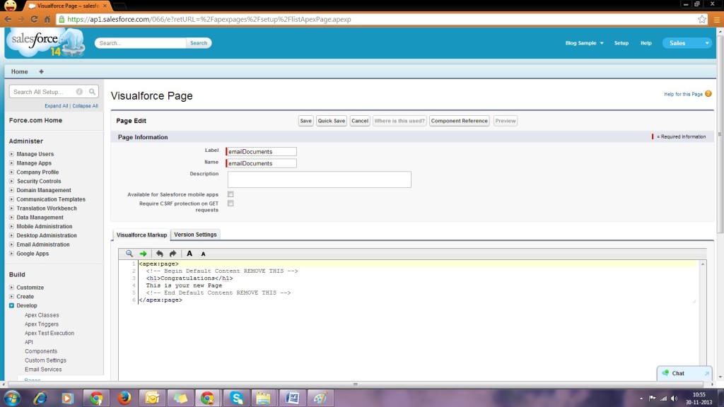Screen dimensions: 724x407
Task: Open the Chat widget icon
Action: point(665,373)
